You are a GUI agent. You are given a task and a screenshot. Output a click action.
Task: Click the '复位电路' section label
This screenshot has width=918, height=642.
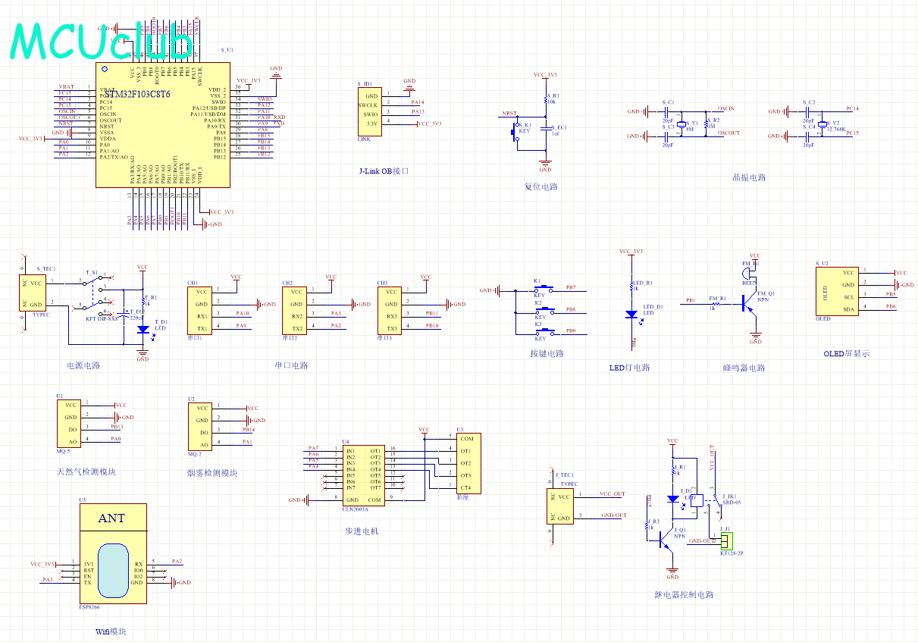540,186
